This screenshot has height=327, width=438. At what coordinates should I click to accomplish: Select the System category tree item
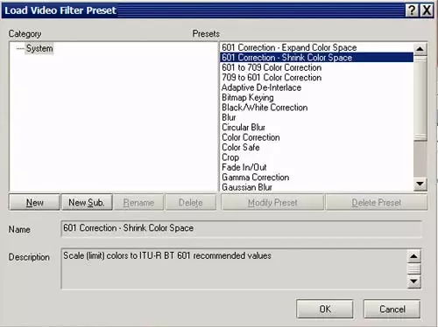pos(39,48)
